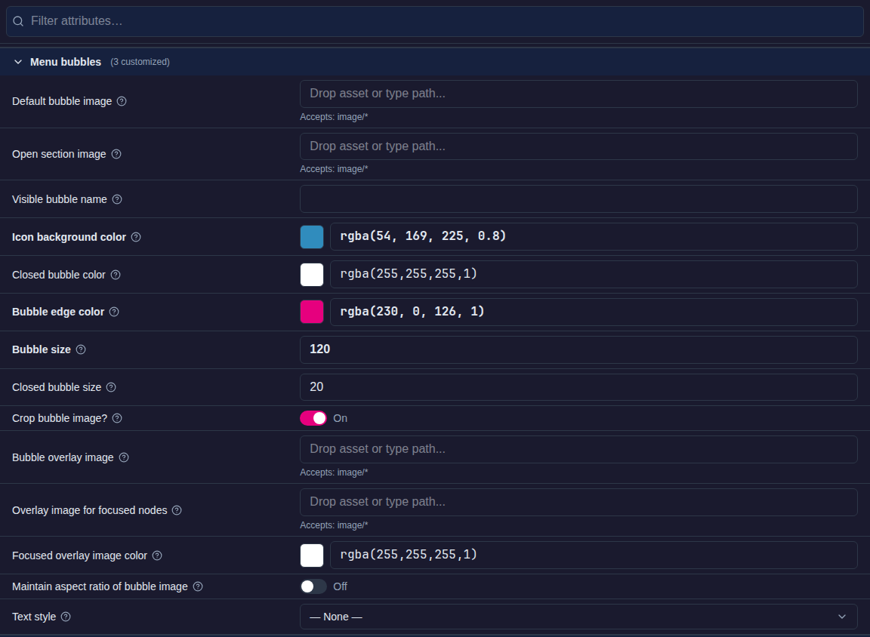The width and height of the screenshot is (870, 637).
Task: Open help for Open section image
Action: (116, 154)
